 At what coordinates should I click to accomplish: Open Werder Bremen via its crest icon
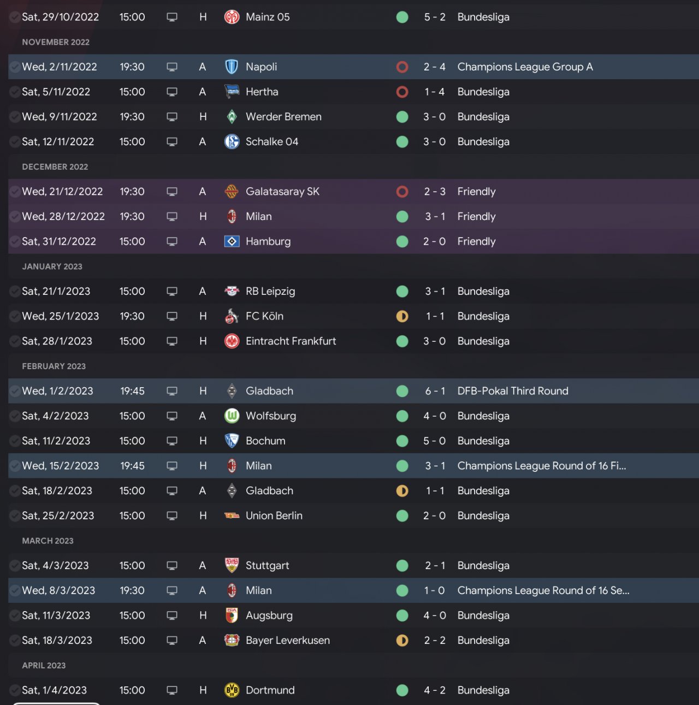pos(232,117)
